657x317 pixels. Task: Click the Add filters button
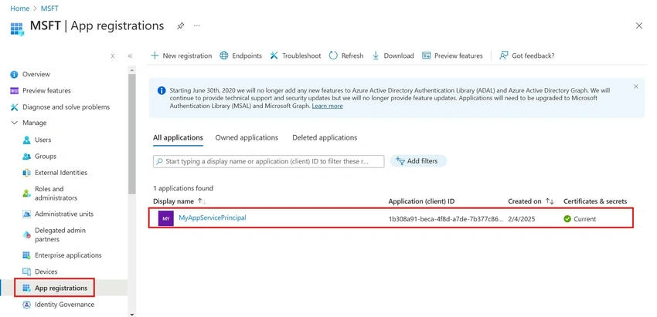tap(418, 161)
